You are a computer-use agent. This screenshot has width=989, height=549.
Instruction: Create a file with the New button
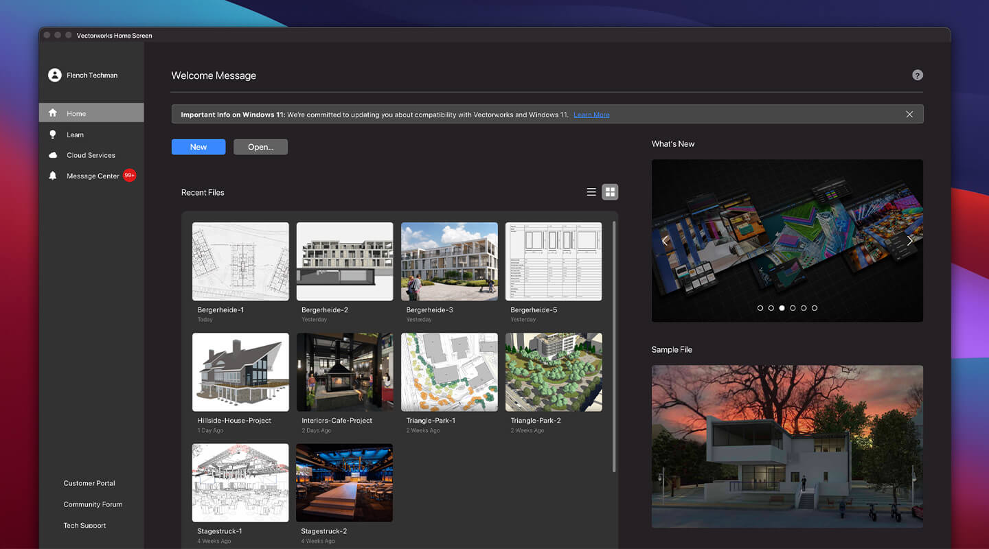click(x=198, y=146)
